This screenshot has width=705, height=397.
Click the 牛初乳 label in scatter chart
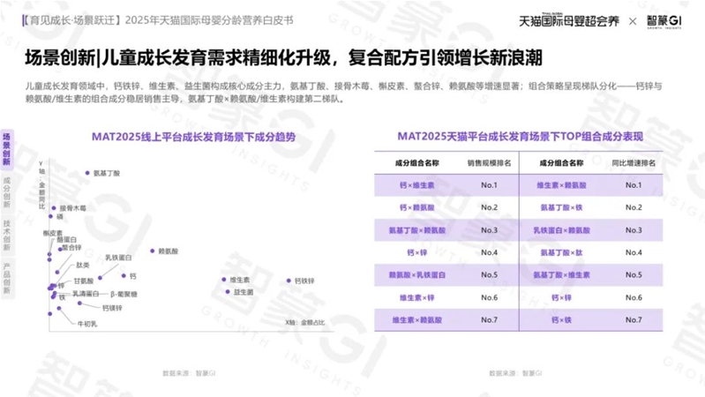coord(87,324)
